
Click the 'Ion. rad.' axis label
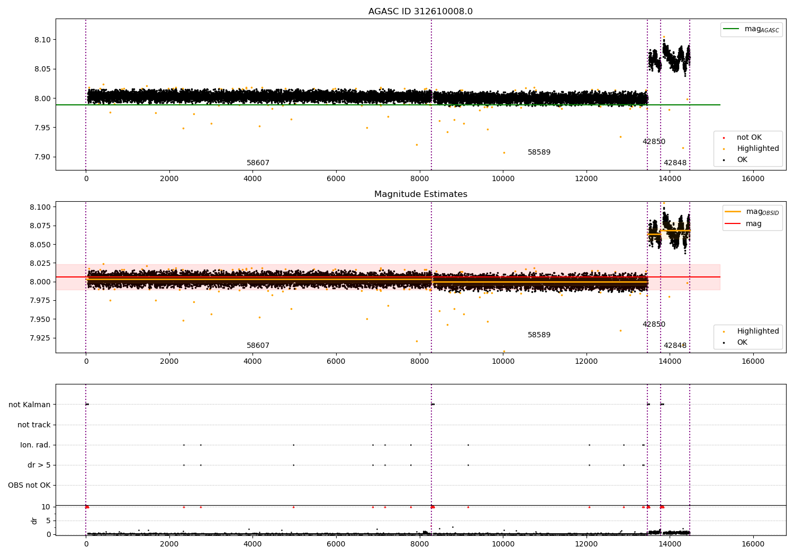(35, 445)
